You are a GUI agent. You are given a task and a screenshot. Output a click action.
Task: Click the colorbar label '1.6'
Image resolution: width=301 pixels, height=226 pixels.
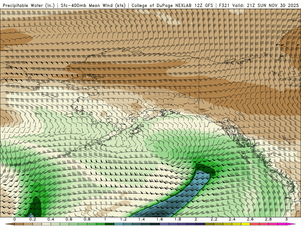click(x=160, y=219)
